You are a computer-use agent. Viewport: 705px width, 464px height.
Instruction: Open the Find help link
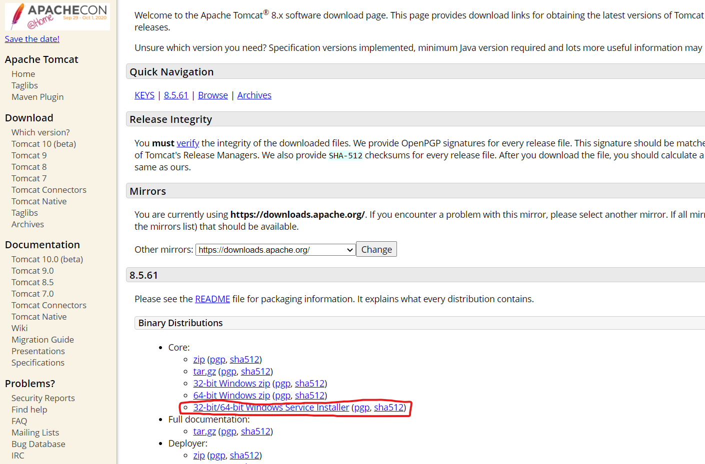pos(29,410)
